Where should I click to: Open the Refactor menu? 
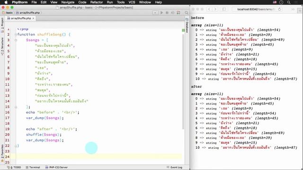(x=97, y=2)
